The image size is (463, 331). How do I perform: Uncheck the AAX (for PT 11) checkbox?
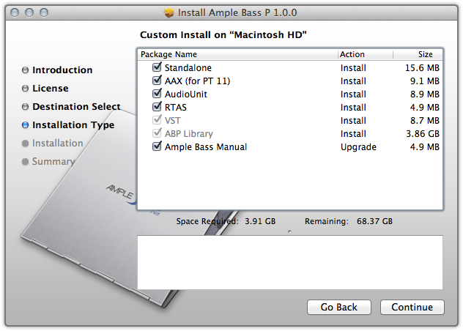[157, 81]
